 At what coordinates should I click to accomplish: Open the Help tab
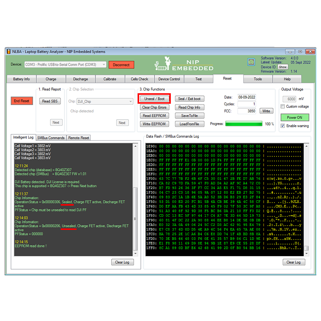click(287, 79)
